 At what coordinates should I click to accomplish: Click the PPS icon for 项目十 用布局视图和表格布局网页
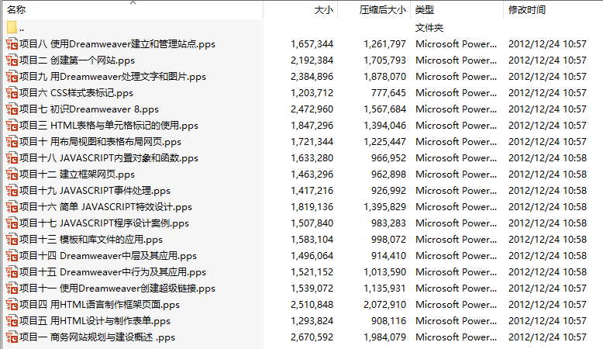(x=12, y=142)
